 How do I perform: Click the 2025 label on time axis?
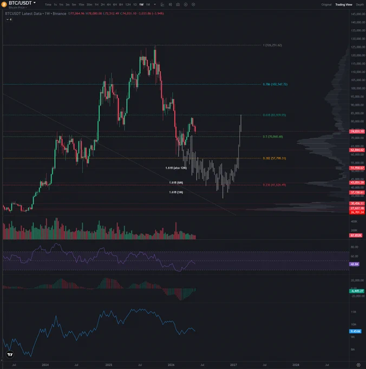(109, 365)
